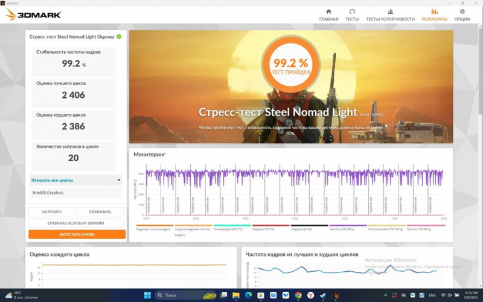Click the volume speaker tray icon
The width and height of the screenshot is (483, 302).
click(x=450, y=295)
